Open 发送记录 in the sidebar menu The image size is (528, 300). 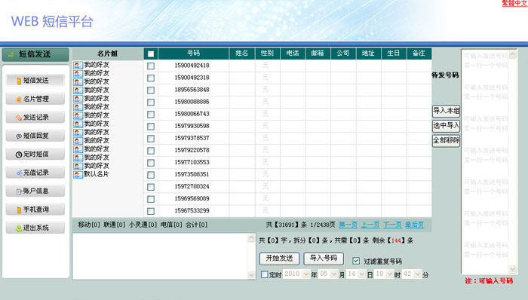click(x=35, y=118)
